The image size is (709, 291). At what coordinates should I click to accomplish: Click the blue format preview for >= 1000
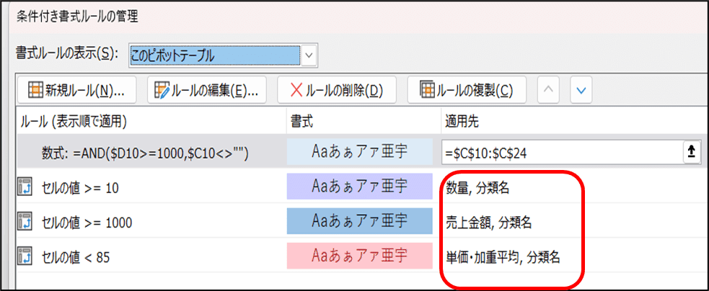tap(359, 220)
